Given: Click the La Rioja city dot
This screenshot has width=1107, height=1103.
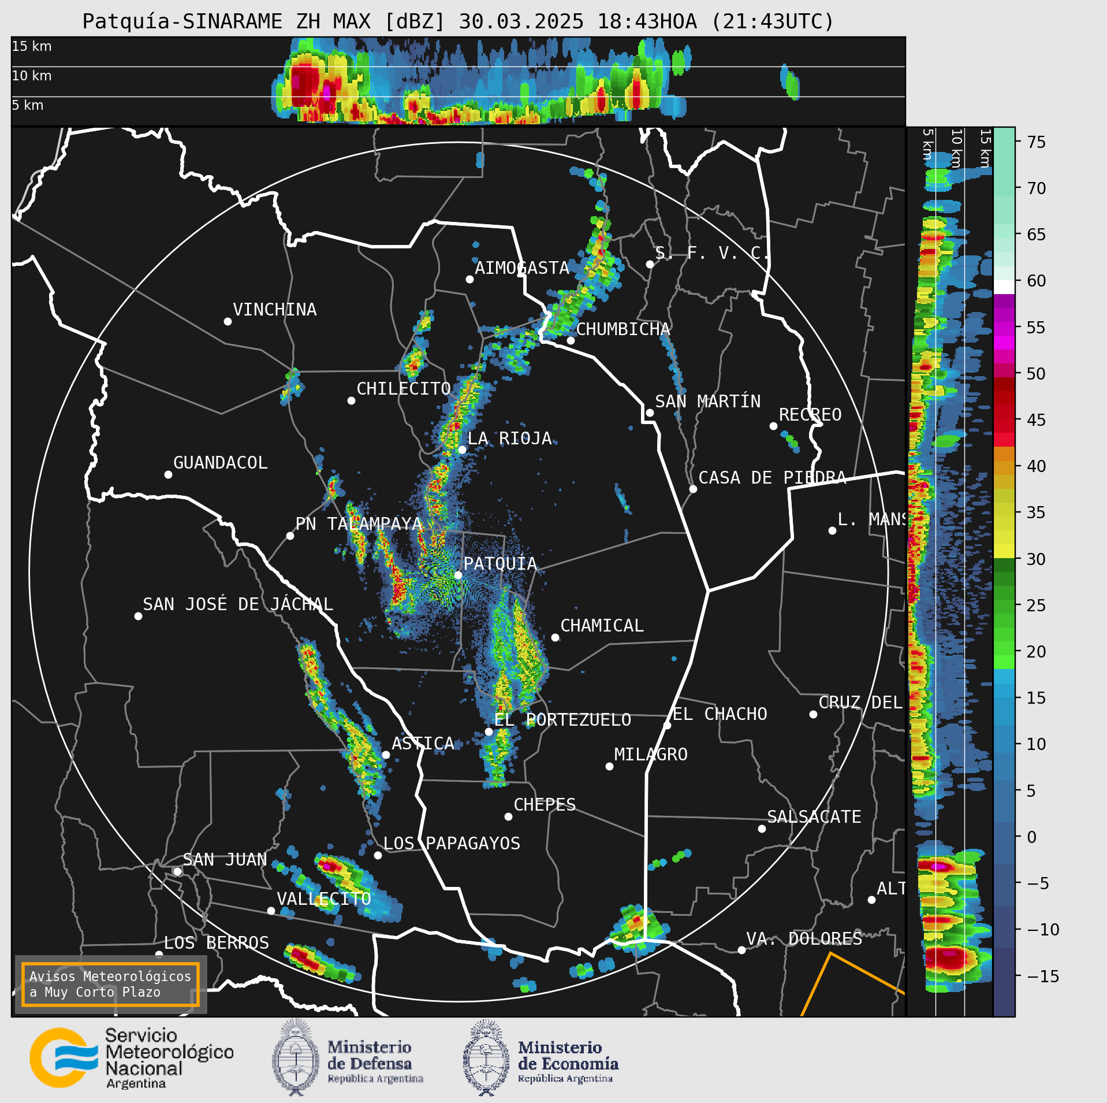Looking at the screenshot, I should coord(462,450).
